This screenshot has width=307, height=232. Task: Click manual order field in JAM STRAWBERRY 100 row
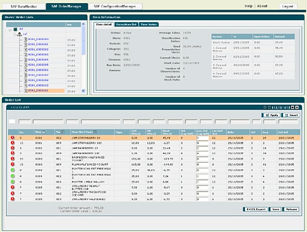pyautogui.click(x=202, y=143)
